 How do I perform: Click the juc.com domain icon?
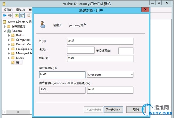click(x=9, y=31)
